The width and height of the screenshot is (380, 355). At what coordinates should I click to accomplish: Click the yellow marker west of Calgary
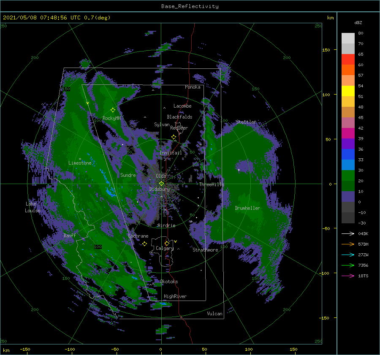coord(145,244)
